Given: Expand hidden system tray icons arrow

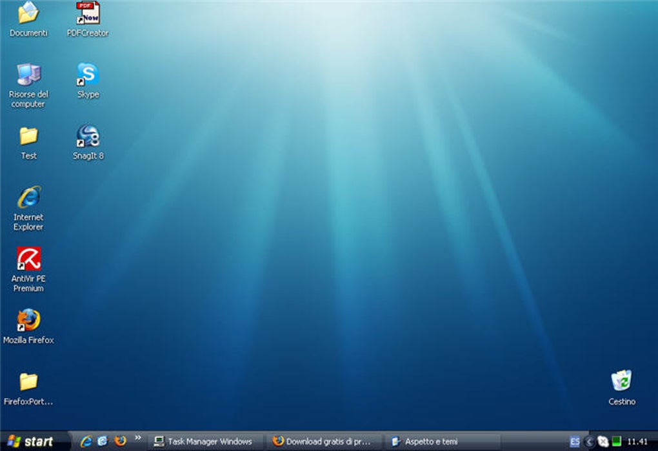Looking at the screenshot, I should pos(589,441).
